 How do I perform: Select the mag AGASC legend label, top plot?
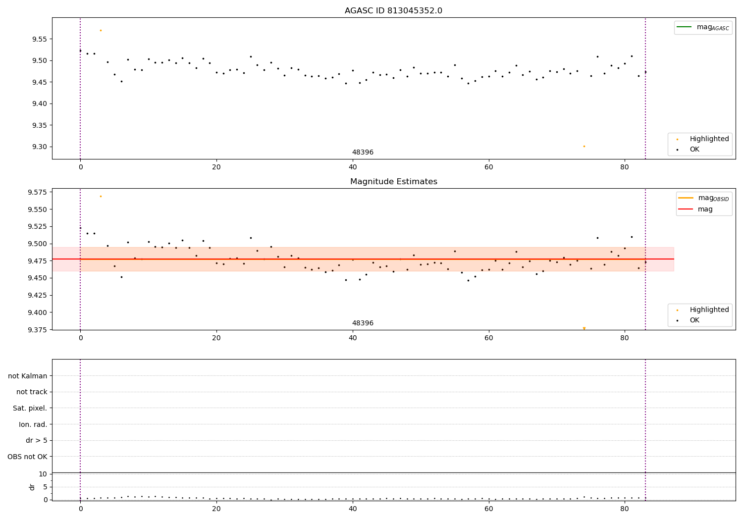click(x=713, y=27)
